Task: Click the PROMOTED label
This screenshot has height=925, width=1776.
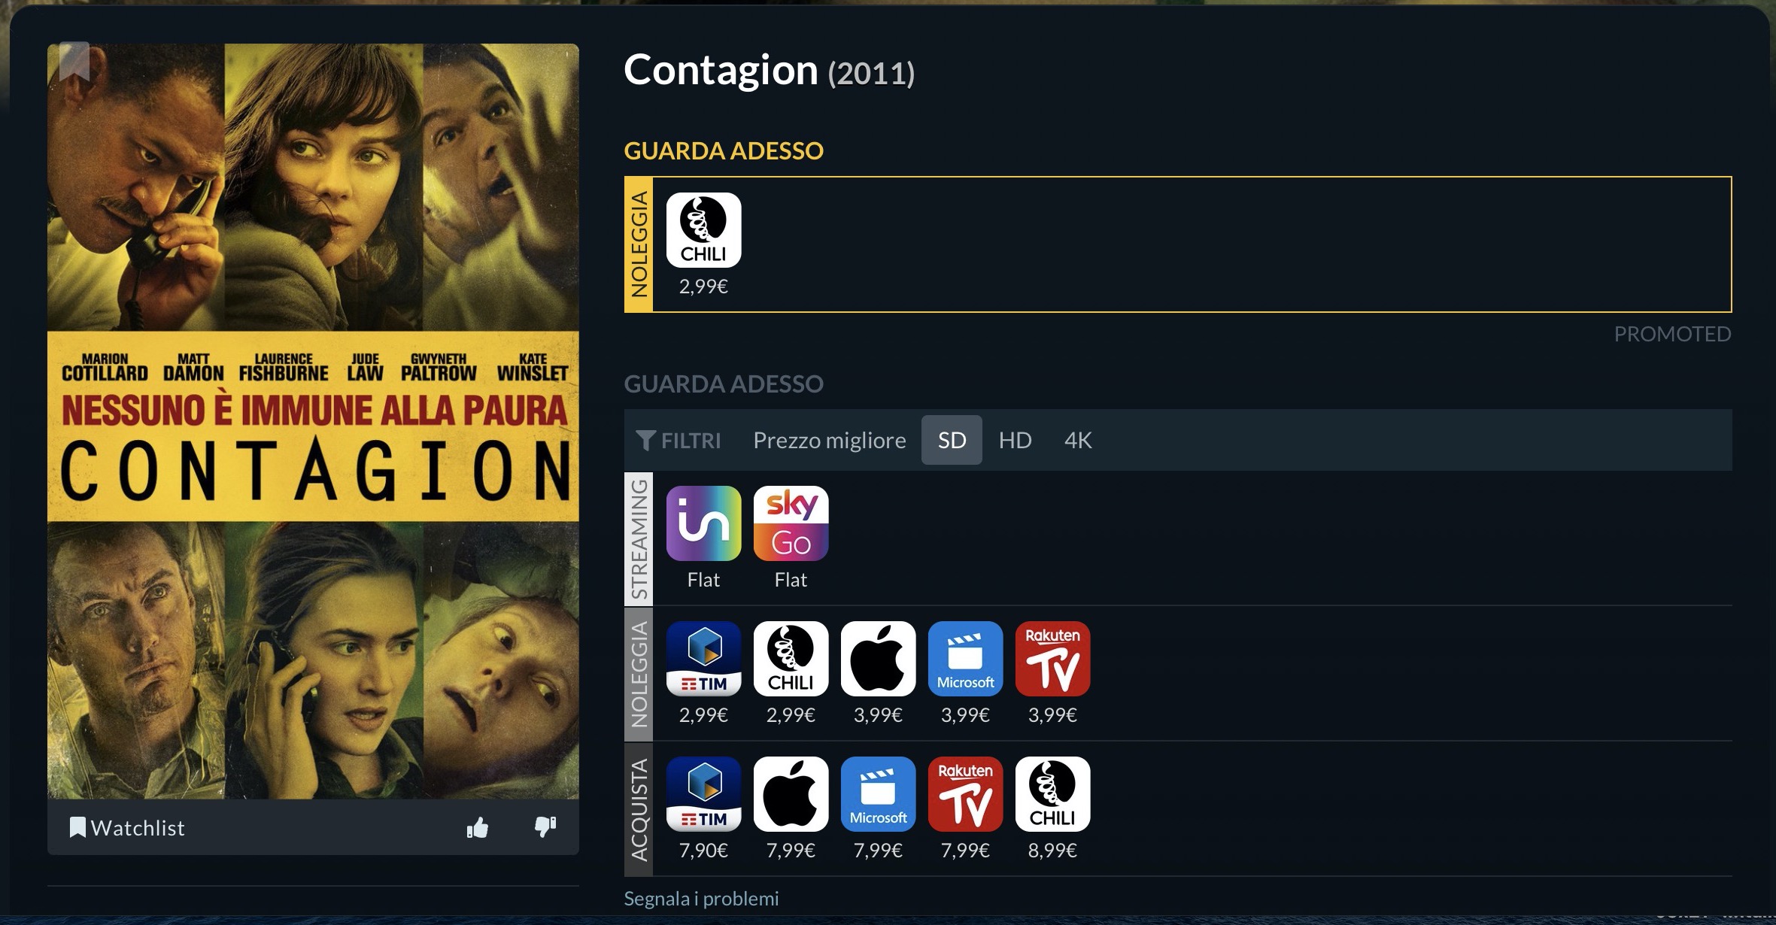Action: (1672, 334)
